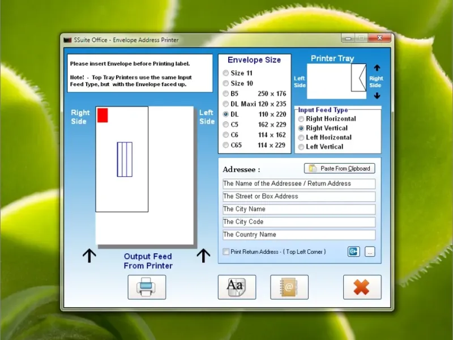The image size is (453, 340).
Task: Enable Print Return Address checkbox
Action: tap(226, 252)
